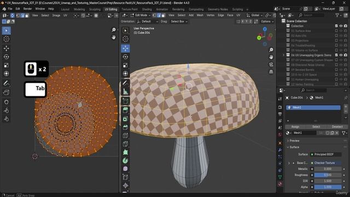Open the UV menu in UV editor header
Image resolution: width=350 pixels, height=197 pixels.
pyautogui.click(x=65, y=15)
